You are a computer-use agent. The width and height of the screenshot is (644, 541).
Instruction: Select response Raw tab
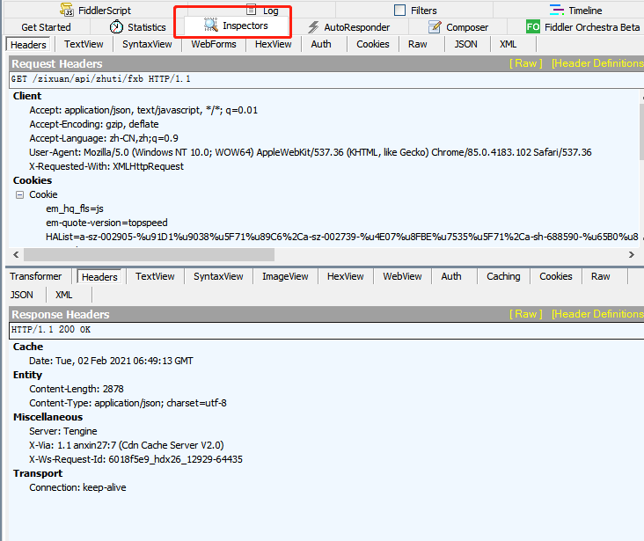coord(601,276)
